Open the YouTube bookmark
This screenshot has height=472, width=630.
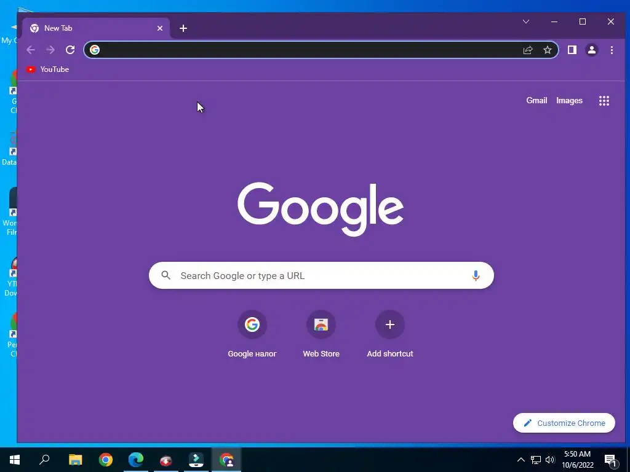pos(47,69)
